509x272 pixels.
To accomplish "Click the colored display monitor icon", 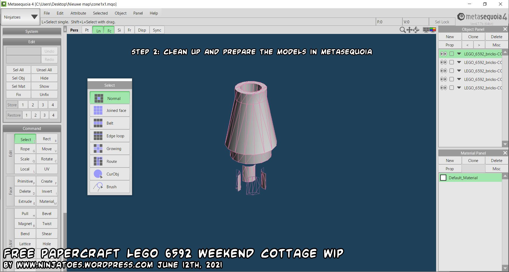I will pos(433,30).
